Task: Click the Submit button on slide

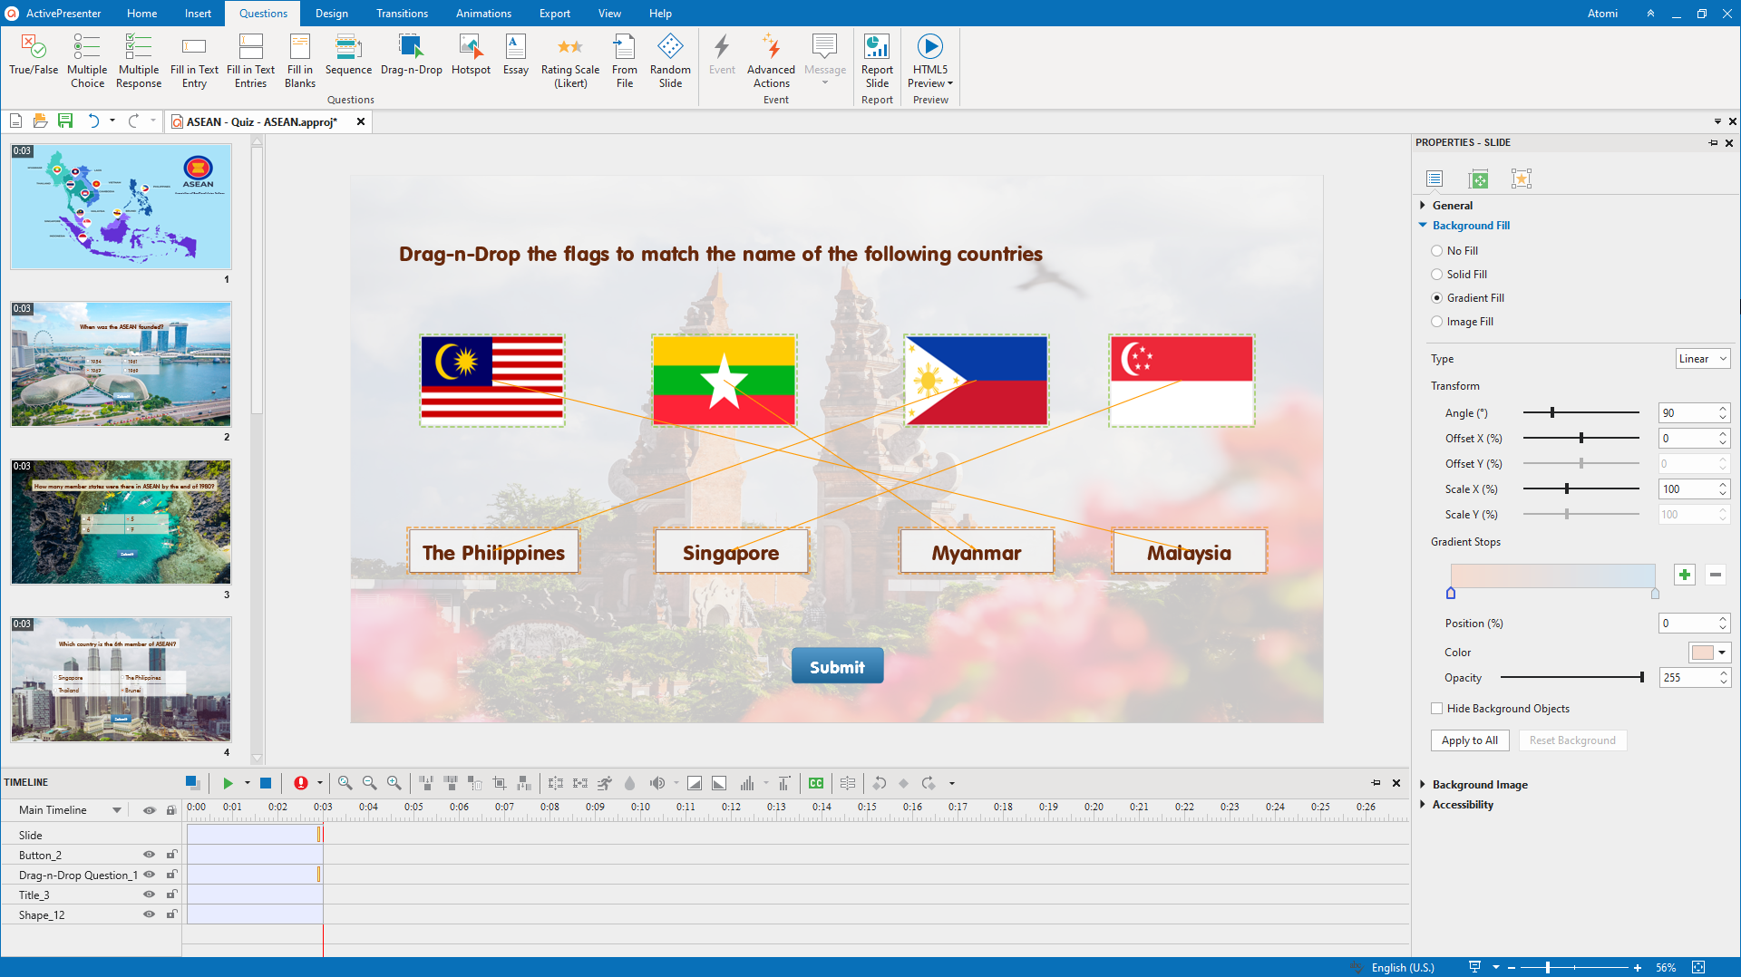Action: coord(837,667)
